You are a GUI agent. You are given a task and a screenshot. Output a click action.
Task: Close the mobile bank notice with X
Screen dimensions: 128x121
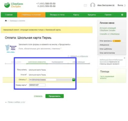click(124, 58)
